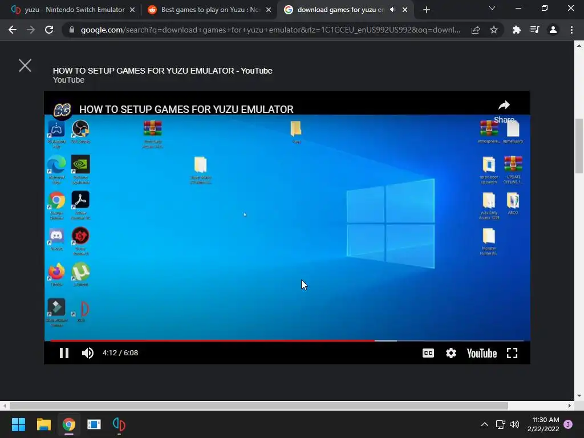Click the vertical page scrollbar thumb

tap(579, 145)
